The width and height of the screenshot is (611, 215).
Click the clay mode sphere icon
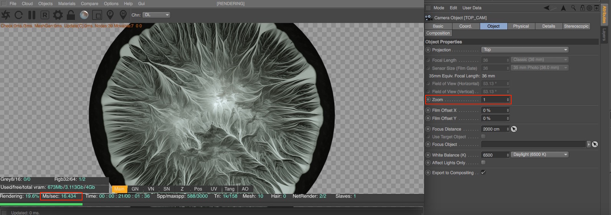point(84,15)
